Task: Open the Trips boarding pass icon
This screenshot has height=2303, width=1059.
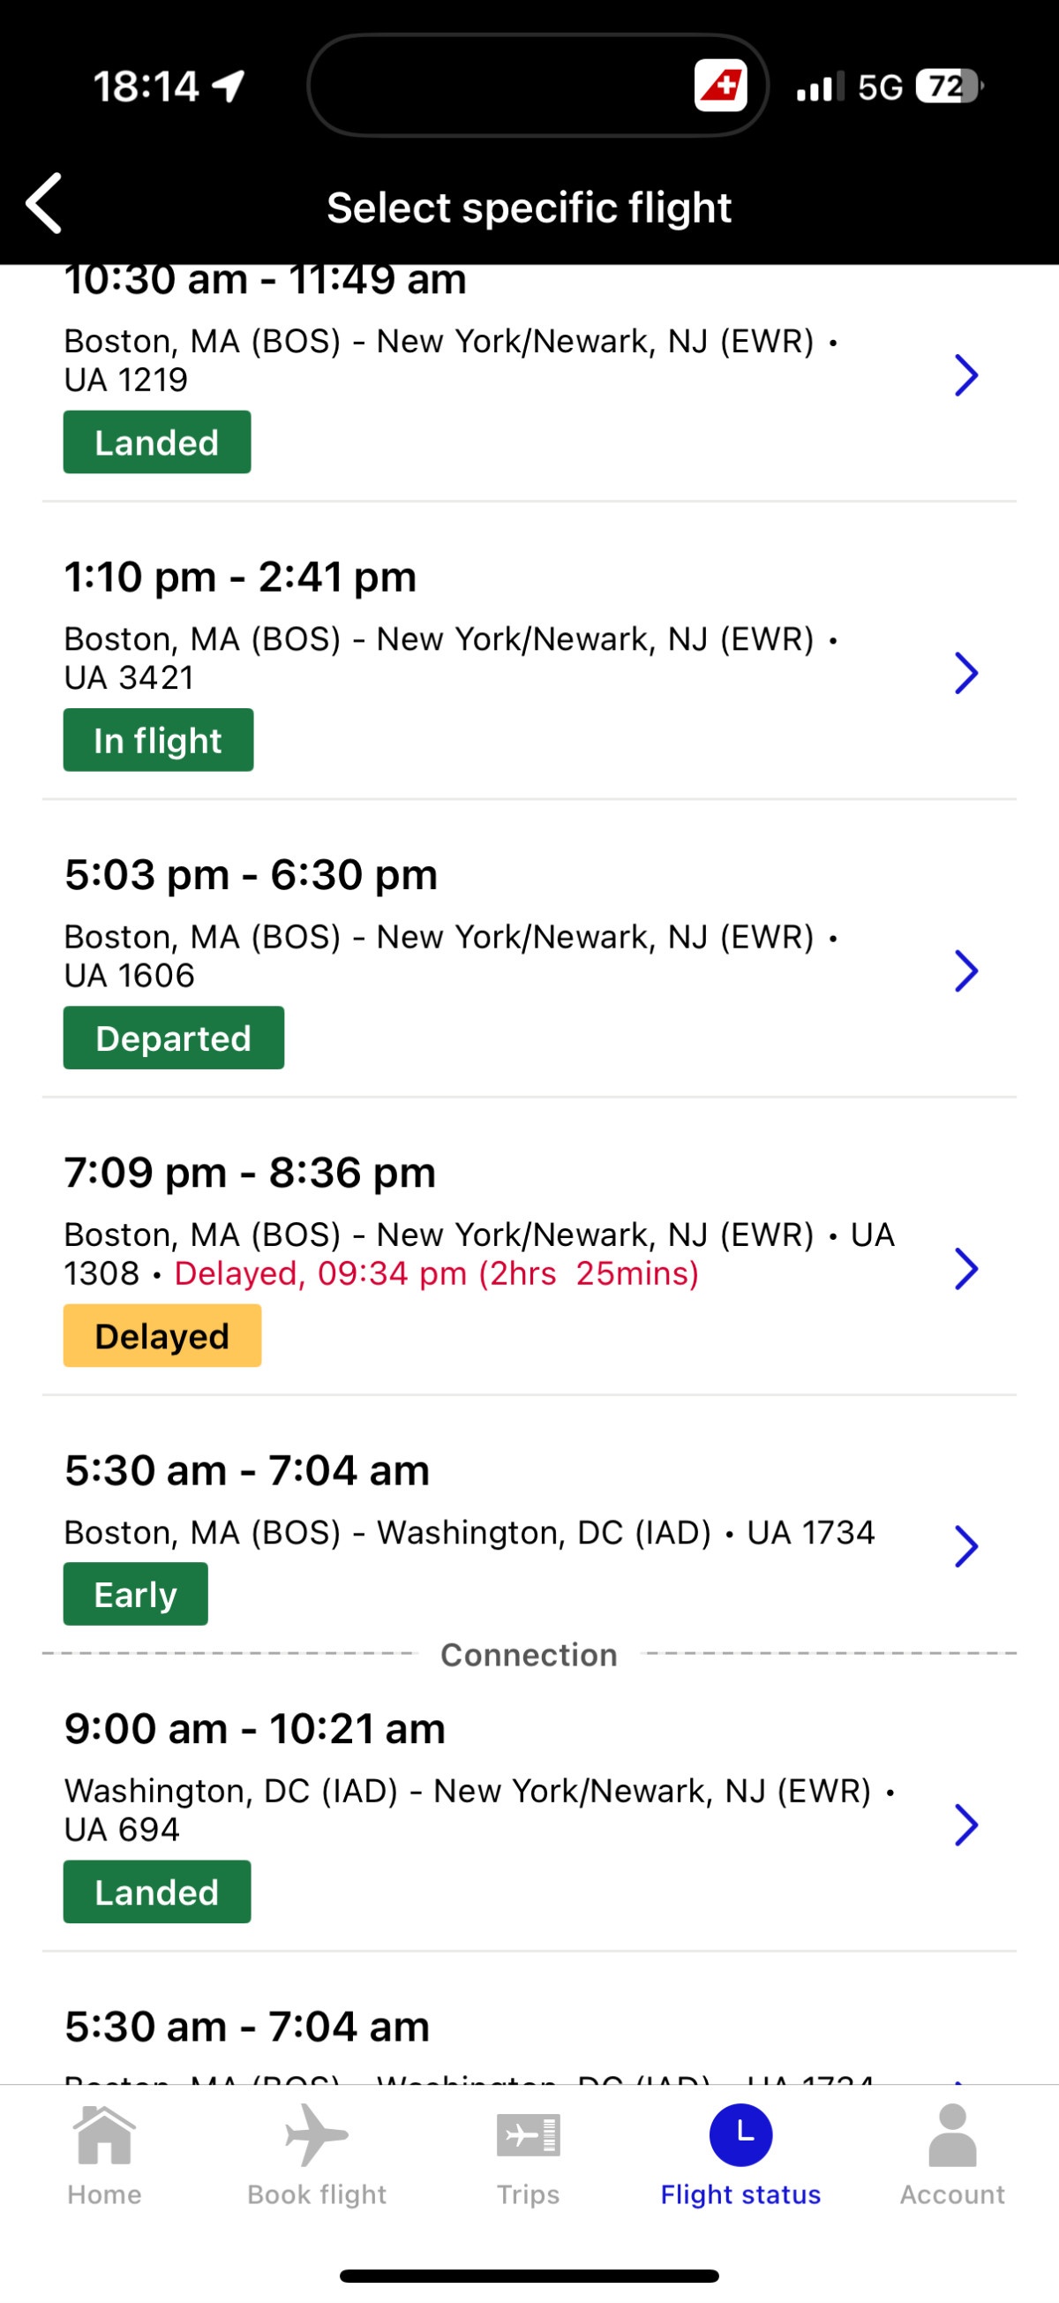Action: coord(528,2135)
